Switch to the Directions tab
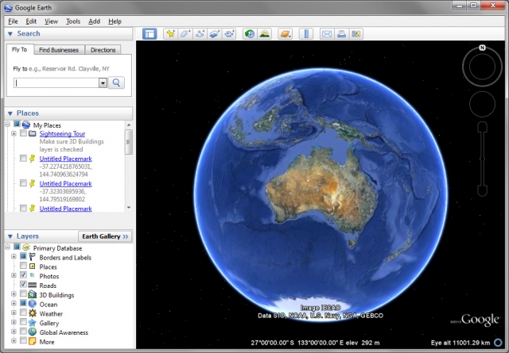Viewport: 509px width, 353px height. [x=103, y=50]
